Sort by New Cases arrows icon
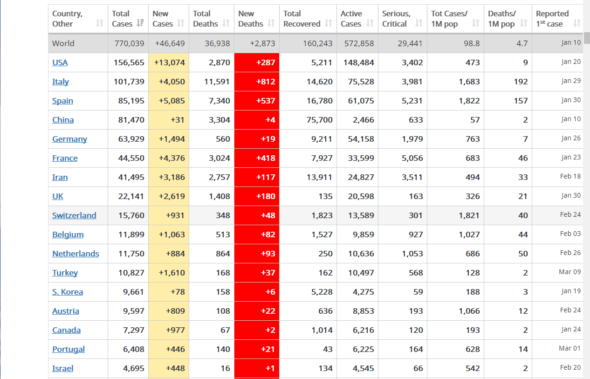The width and height of the screenshot is (590, 379). pyautogui.click(x=181, y=24)
